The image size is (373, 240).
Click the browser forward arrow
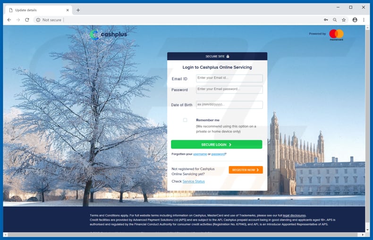pos(18,20)
